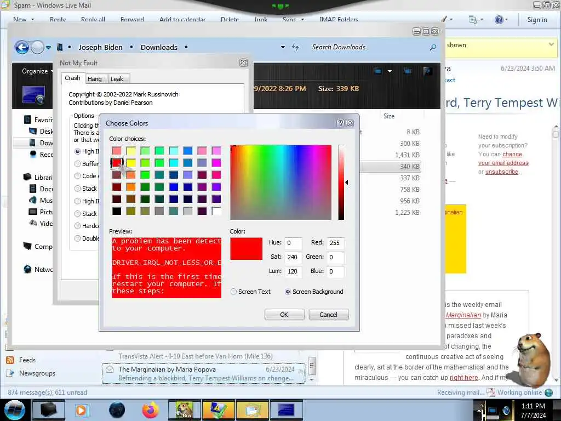Confirm colors with OK button
The width and height of the screenshot is (561, 421).
point(284,315)
